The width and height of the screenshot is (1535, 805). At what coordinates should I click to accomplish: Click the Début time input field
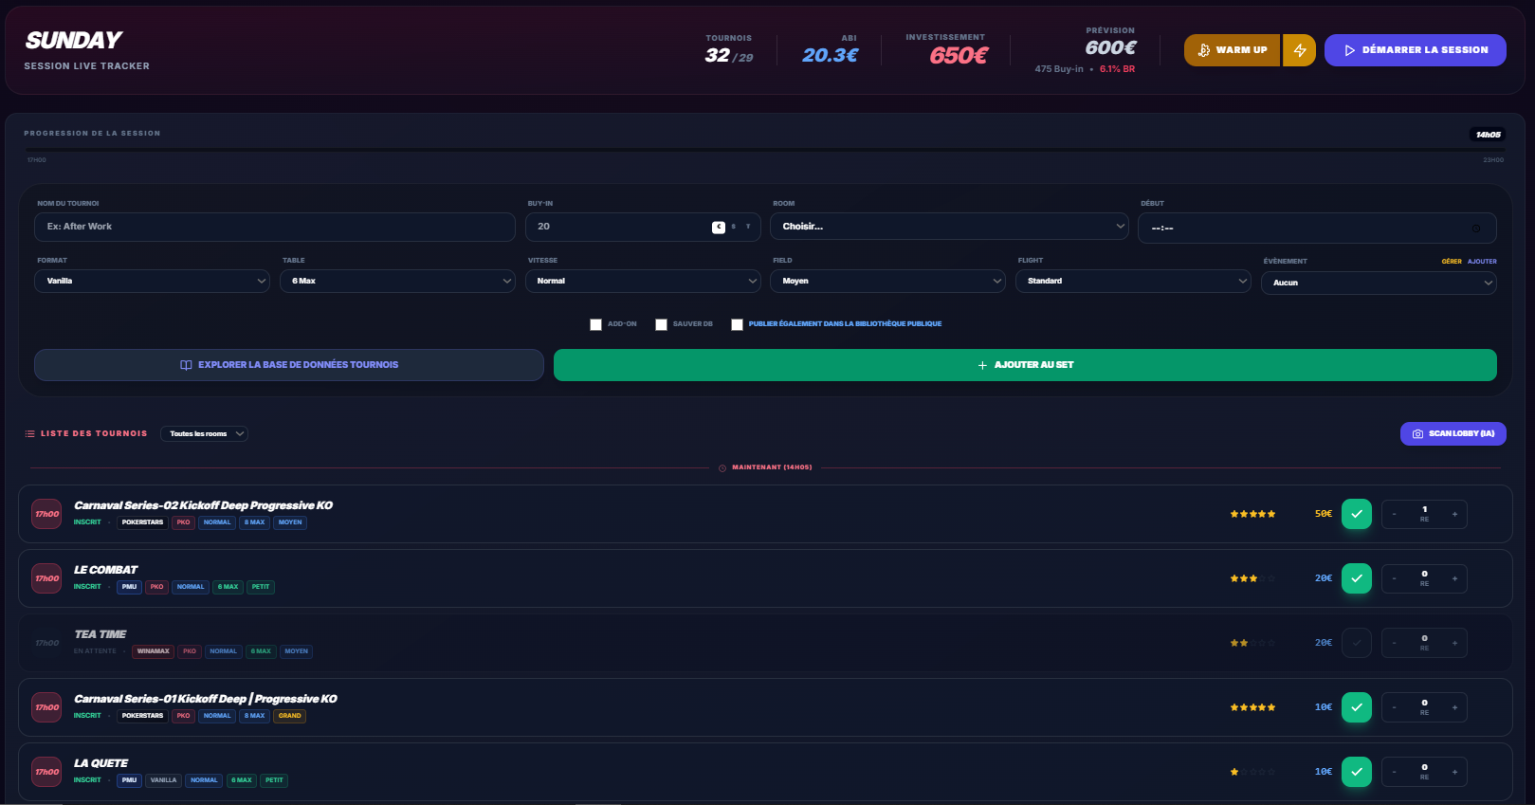tap(1317, 229)
